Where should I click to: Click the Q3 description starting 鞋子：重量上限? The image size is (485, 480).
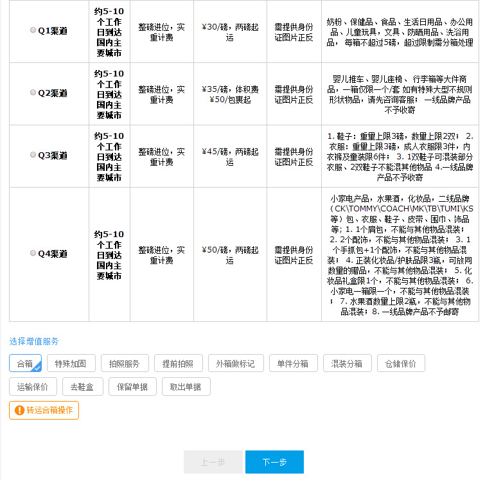click(400, 156)
